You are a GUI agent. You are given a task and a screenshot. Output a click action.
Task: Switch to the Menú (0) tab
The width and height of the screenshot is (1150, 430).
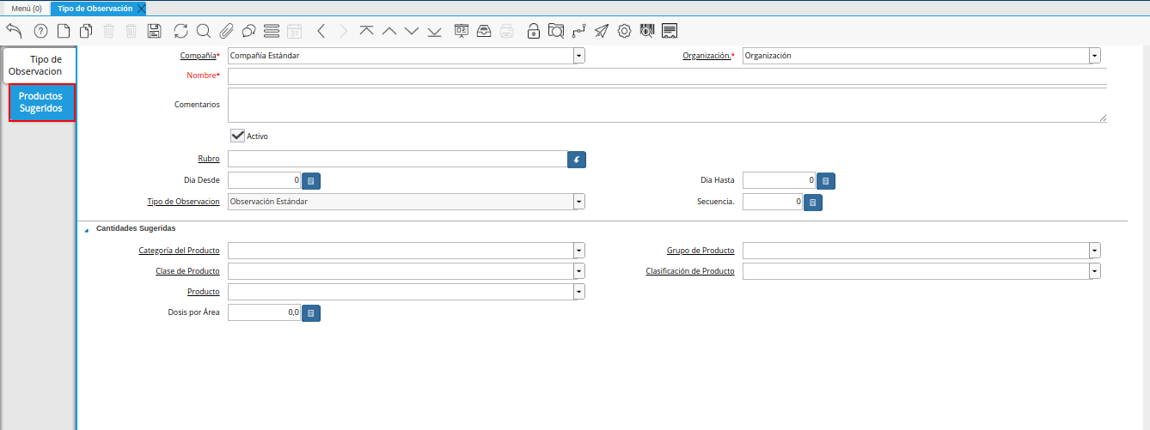coord(26,8)
